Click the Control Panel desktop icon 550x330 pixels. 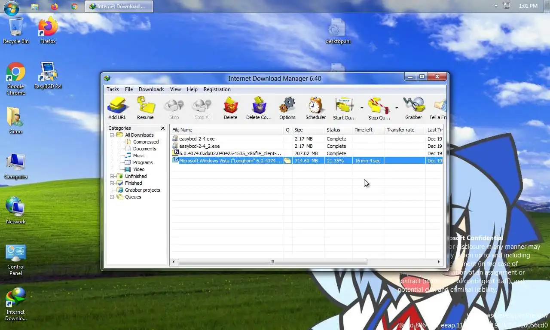click(x=16, y=260)
